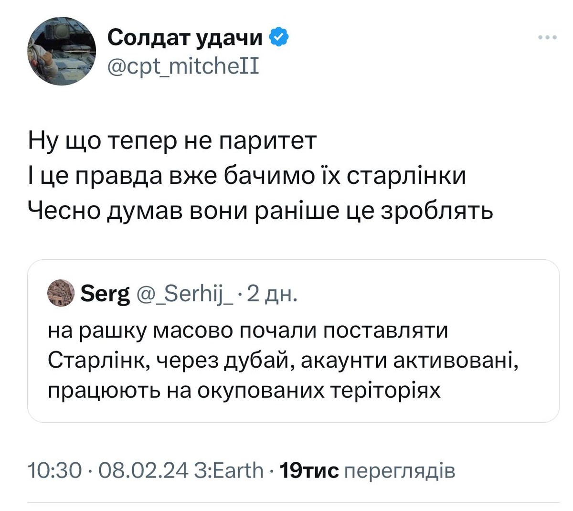
Task: Click the line "Ну що тепер не паритет"
Action: (172, 141)
